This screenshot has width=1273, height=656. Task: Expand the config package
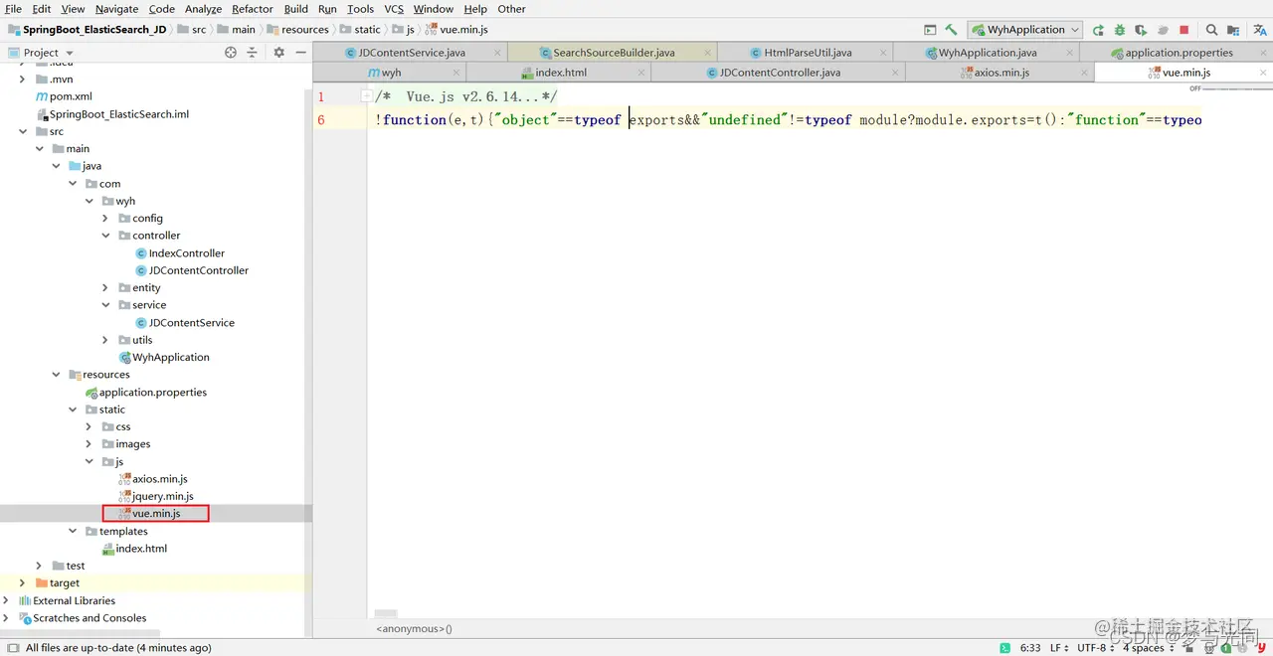pyautogui.click(x=105, y=218)
